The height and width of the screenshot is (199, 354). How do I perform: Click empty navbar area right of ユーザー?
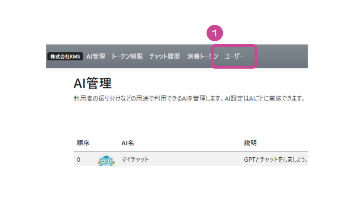282,56
